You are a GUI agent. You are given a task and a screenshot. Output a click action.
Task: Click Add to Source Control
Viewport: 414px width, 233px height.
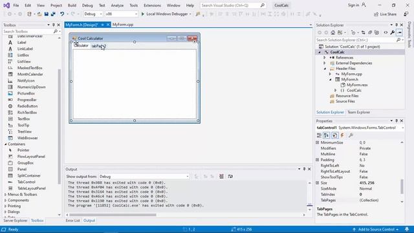[x=376, y=229]
